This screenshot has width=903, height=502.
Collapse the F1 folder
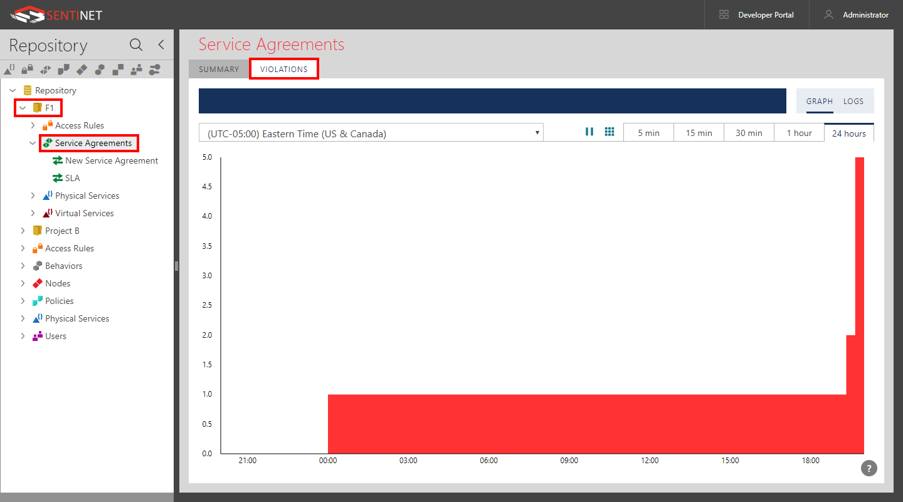point(23,108)
